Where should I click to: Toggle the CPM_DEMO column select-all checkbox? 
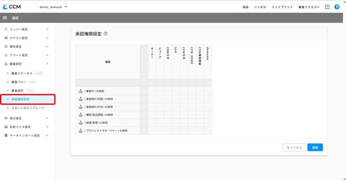[192, 83]
